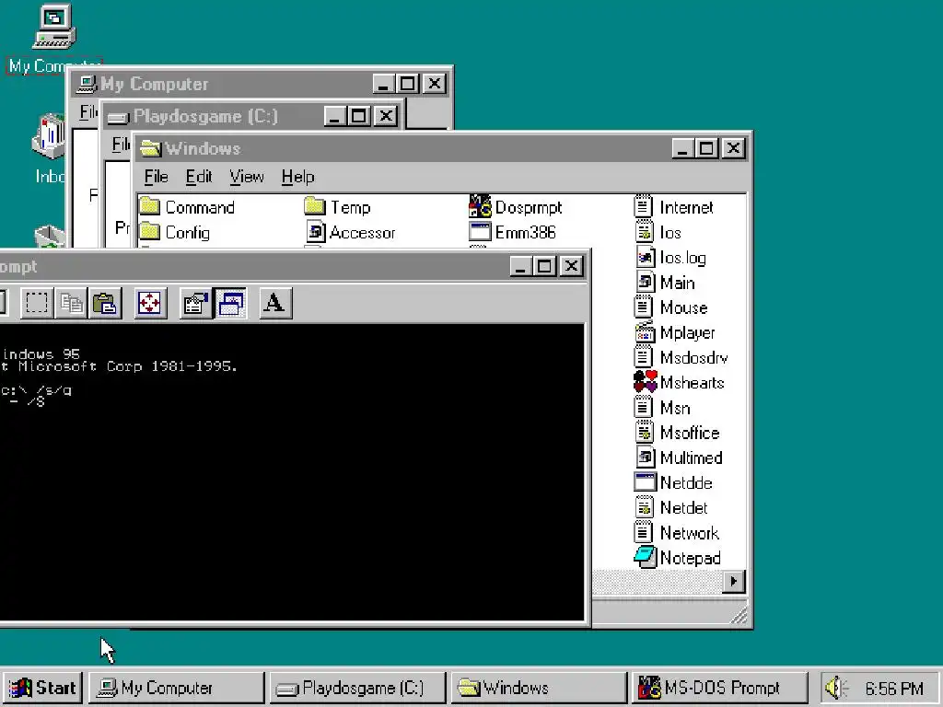Click the Font 'A' icon in MS-DOS toolbar
Image resolution: width=943 pixels, height=707 pixels.
275,303
